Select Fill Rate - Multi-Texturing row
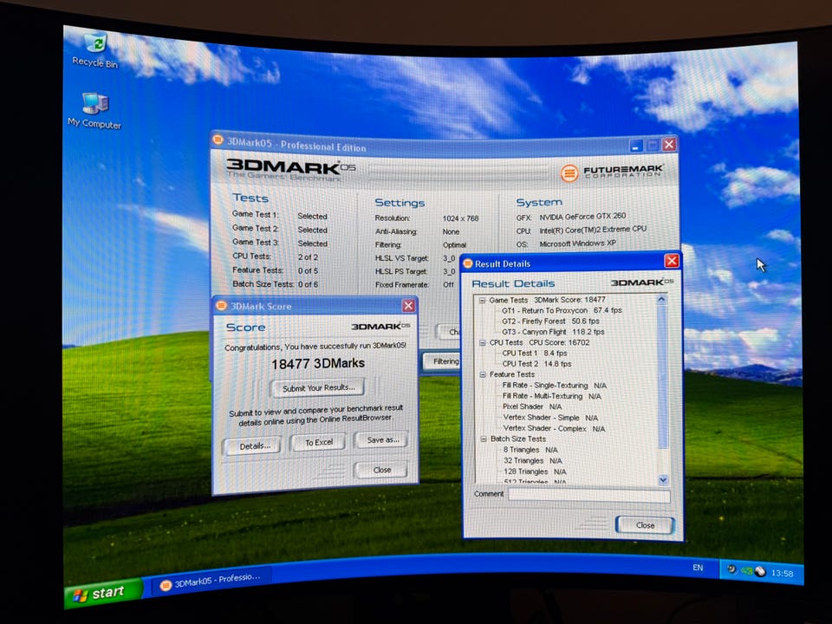The height and width of the screenshot is (624, 832). tap(551, 396)
